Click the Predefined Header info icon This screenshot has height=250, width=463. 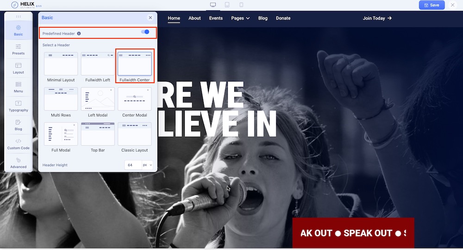point(79,34)
